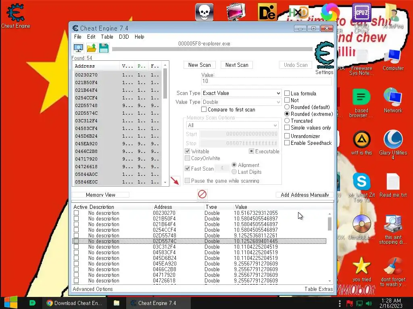
Task: Open the based browser desktop icon
Action: pos(361,103)
